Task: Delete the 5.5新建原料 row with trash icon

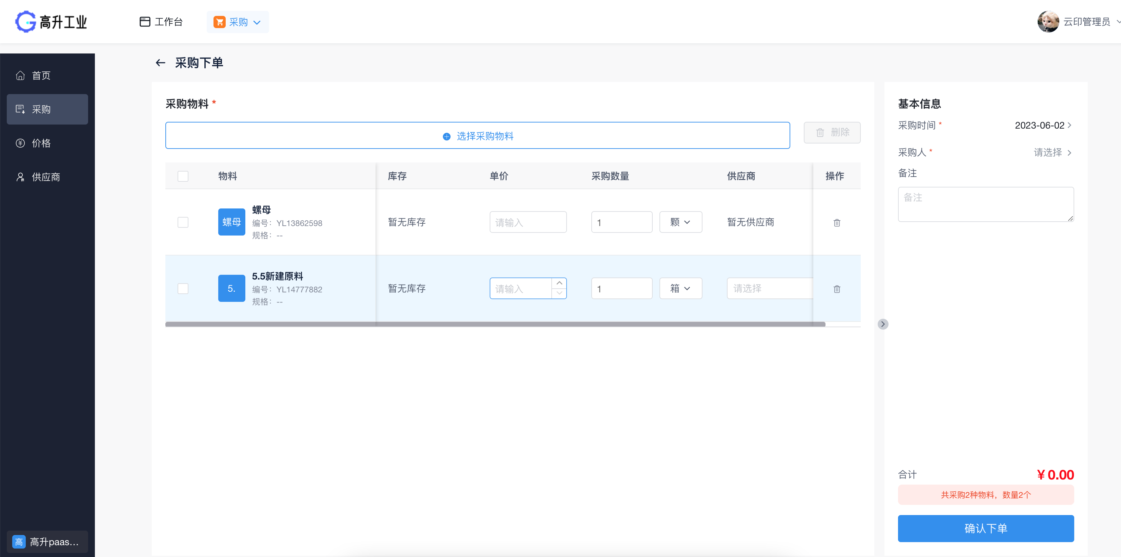Action: pos(836,289)
